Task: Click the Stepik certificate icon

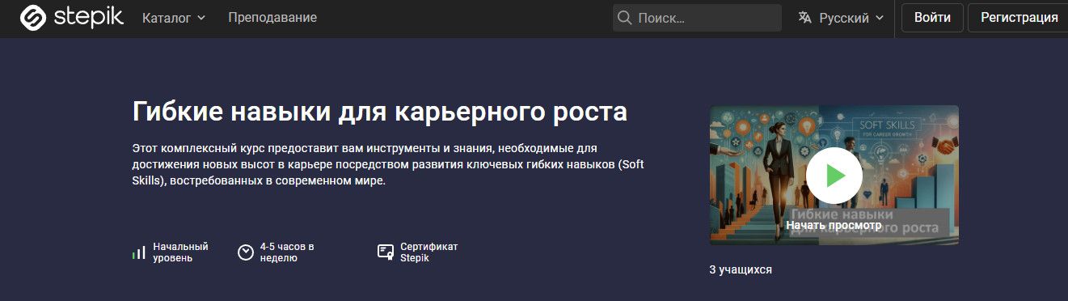Action: pyautogui.click(x=386, y=252)
